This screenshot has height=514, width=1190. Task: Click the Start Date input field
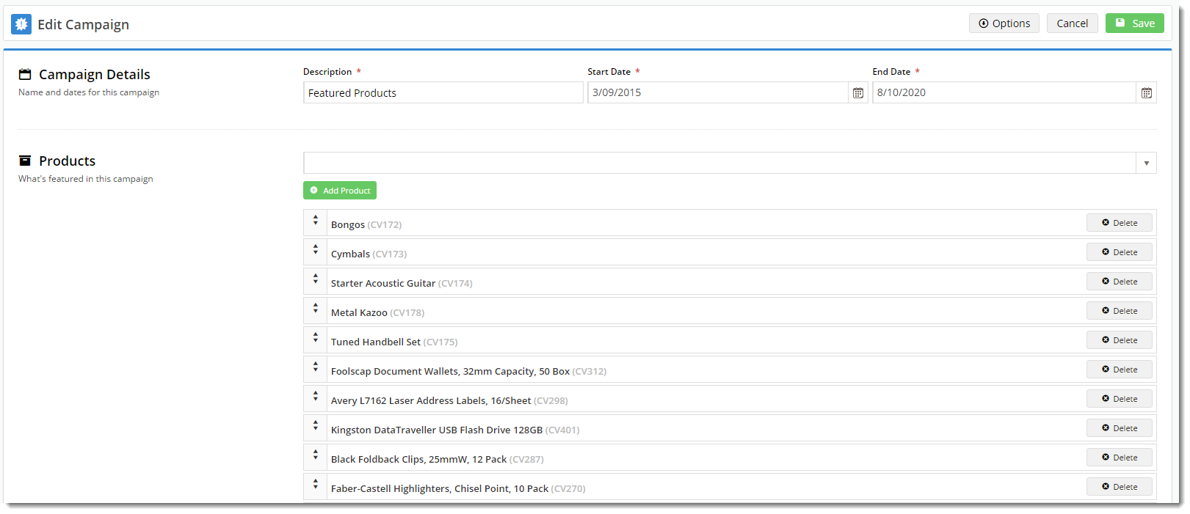(718, 92)
